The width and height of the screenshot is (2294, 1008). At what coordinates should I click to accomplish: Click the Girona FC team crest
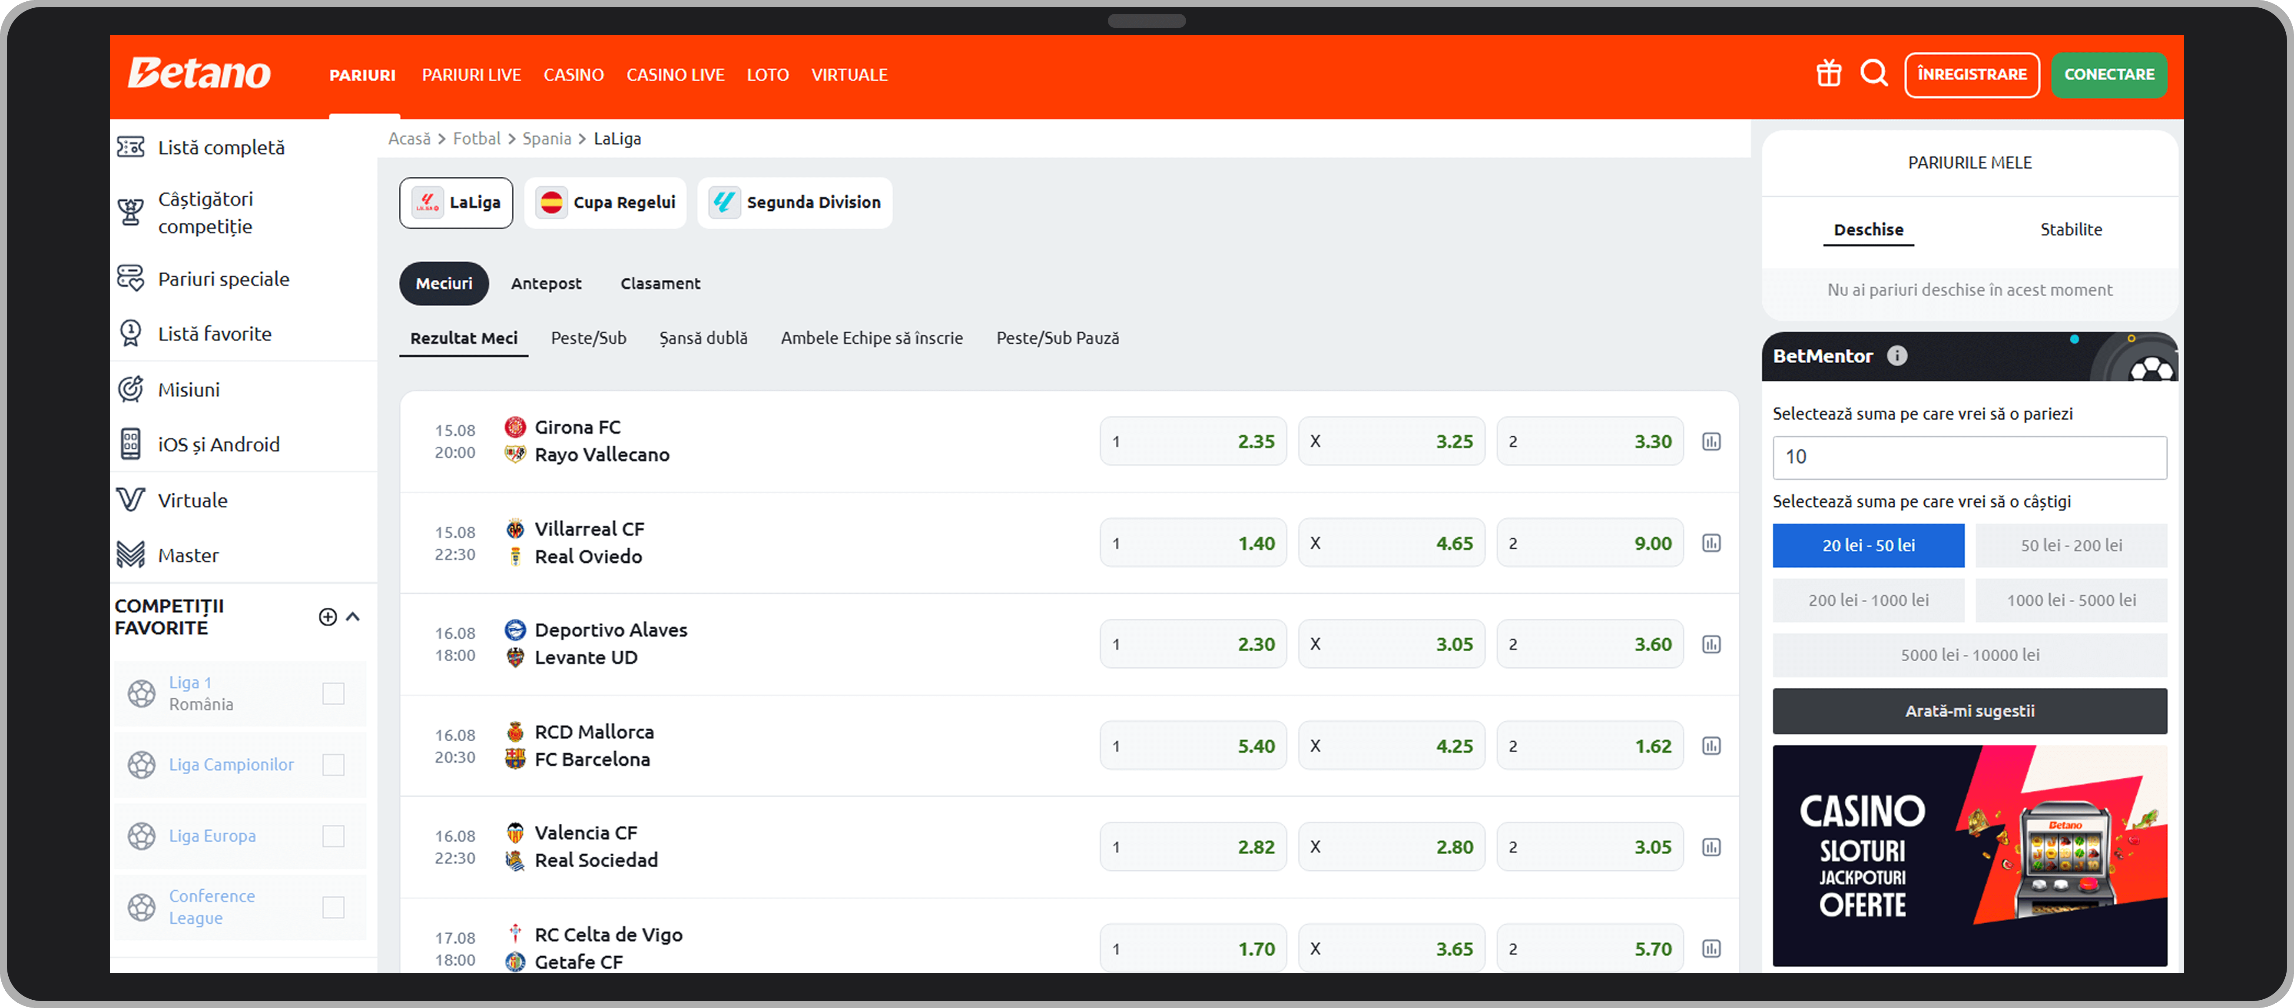pyautogui.click(x=515, y=428)
